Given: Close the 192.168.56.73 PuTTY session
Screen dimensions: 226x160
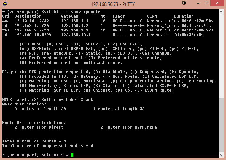Looking at the screenshot, I should (217, 3).
